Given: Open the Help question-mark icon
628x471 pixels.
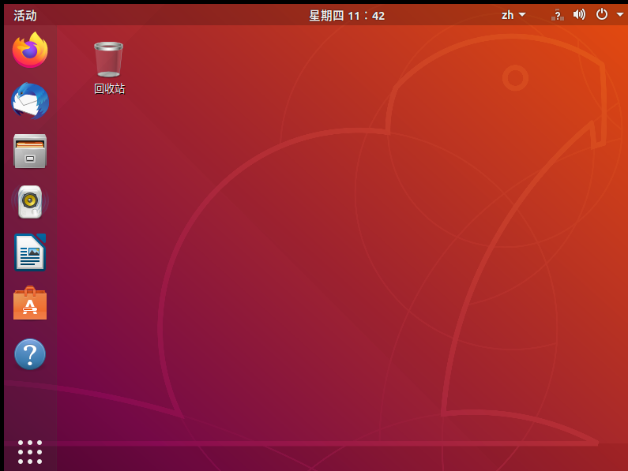Looking at the screenshot, I should click(x=30, y=354).
